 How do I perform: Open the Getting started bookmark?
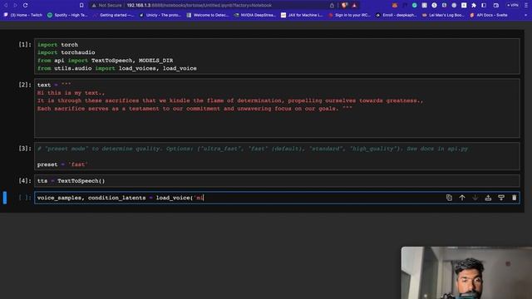pyautogui.click(x=113, y=15)
